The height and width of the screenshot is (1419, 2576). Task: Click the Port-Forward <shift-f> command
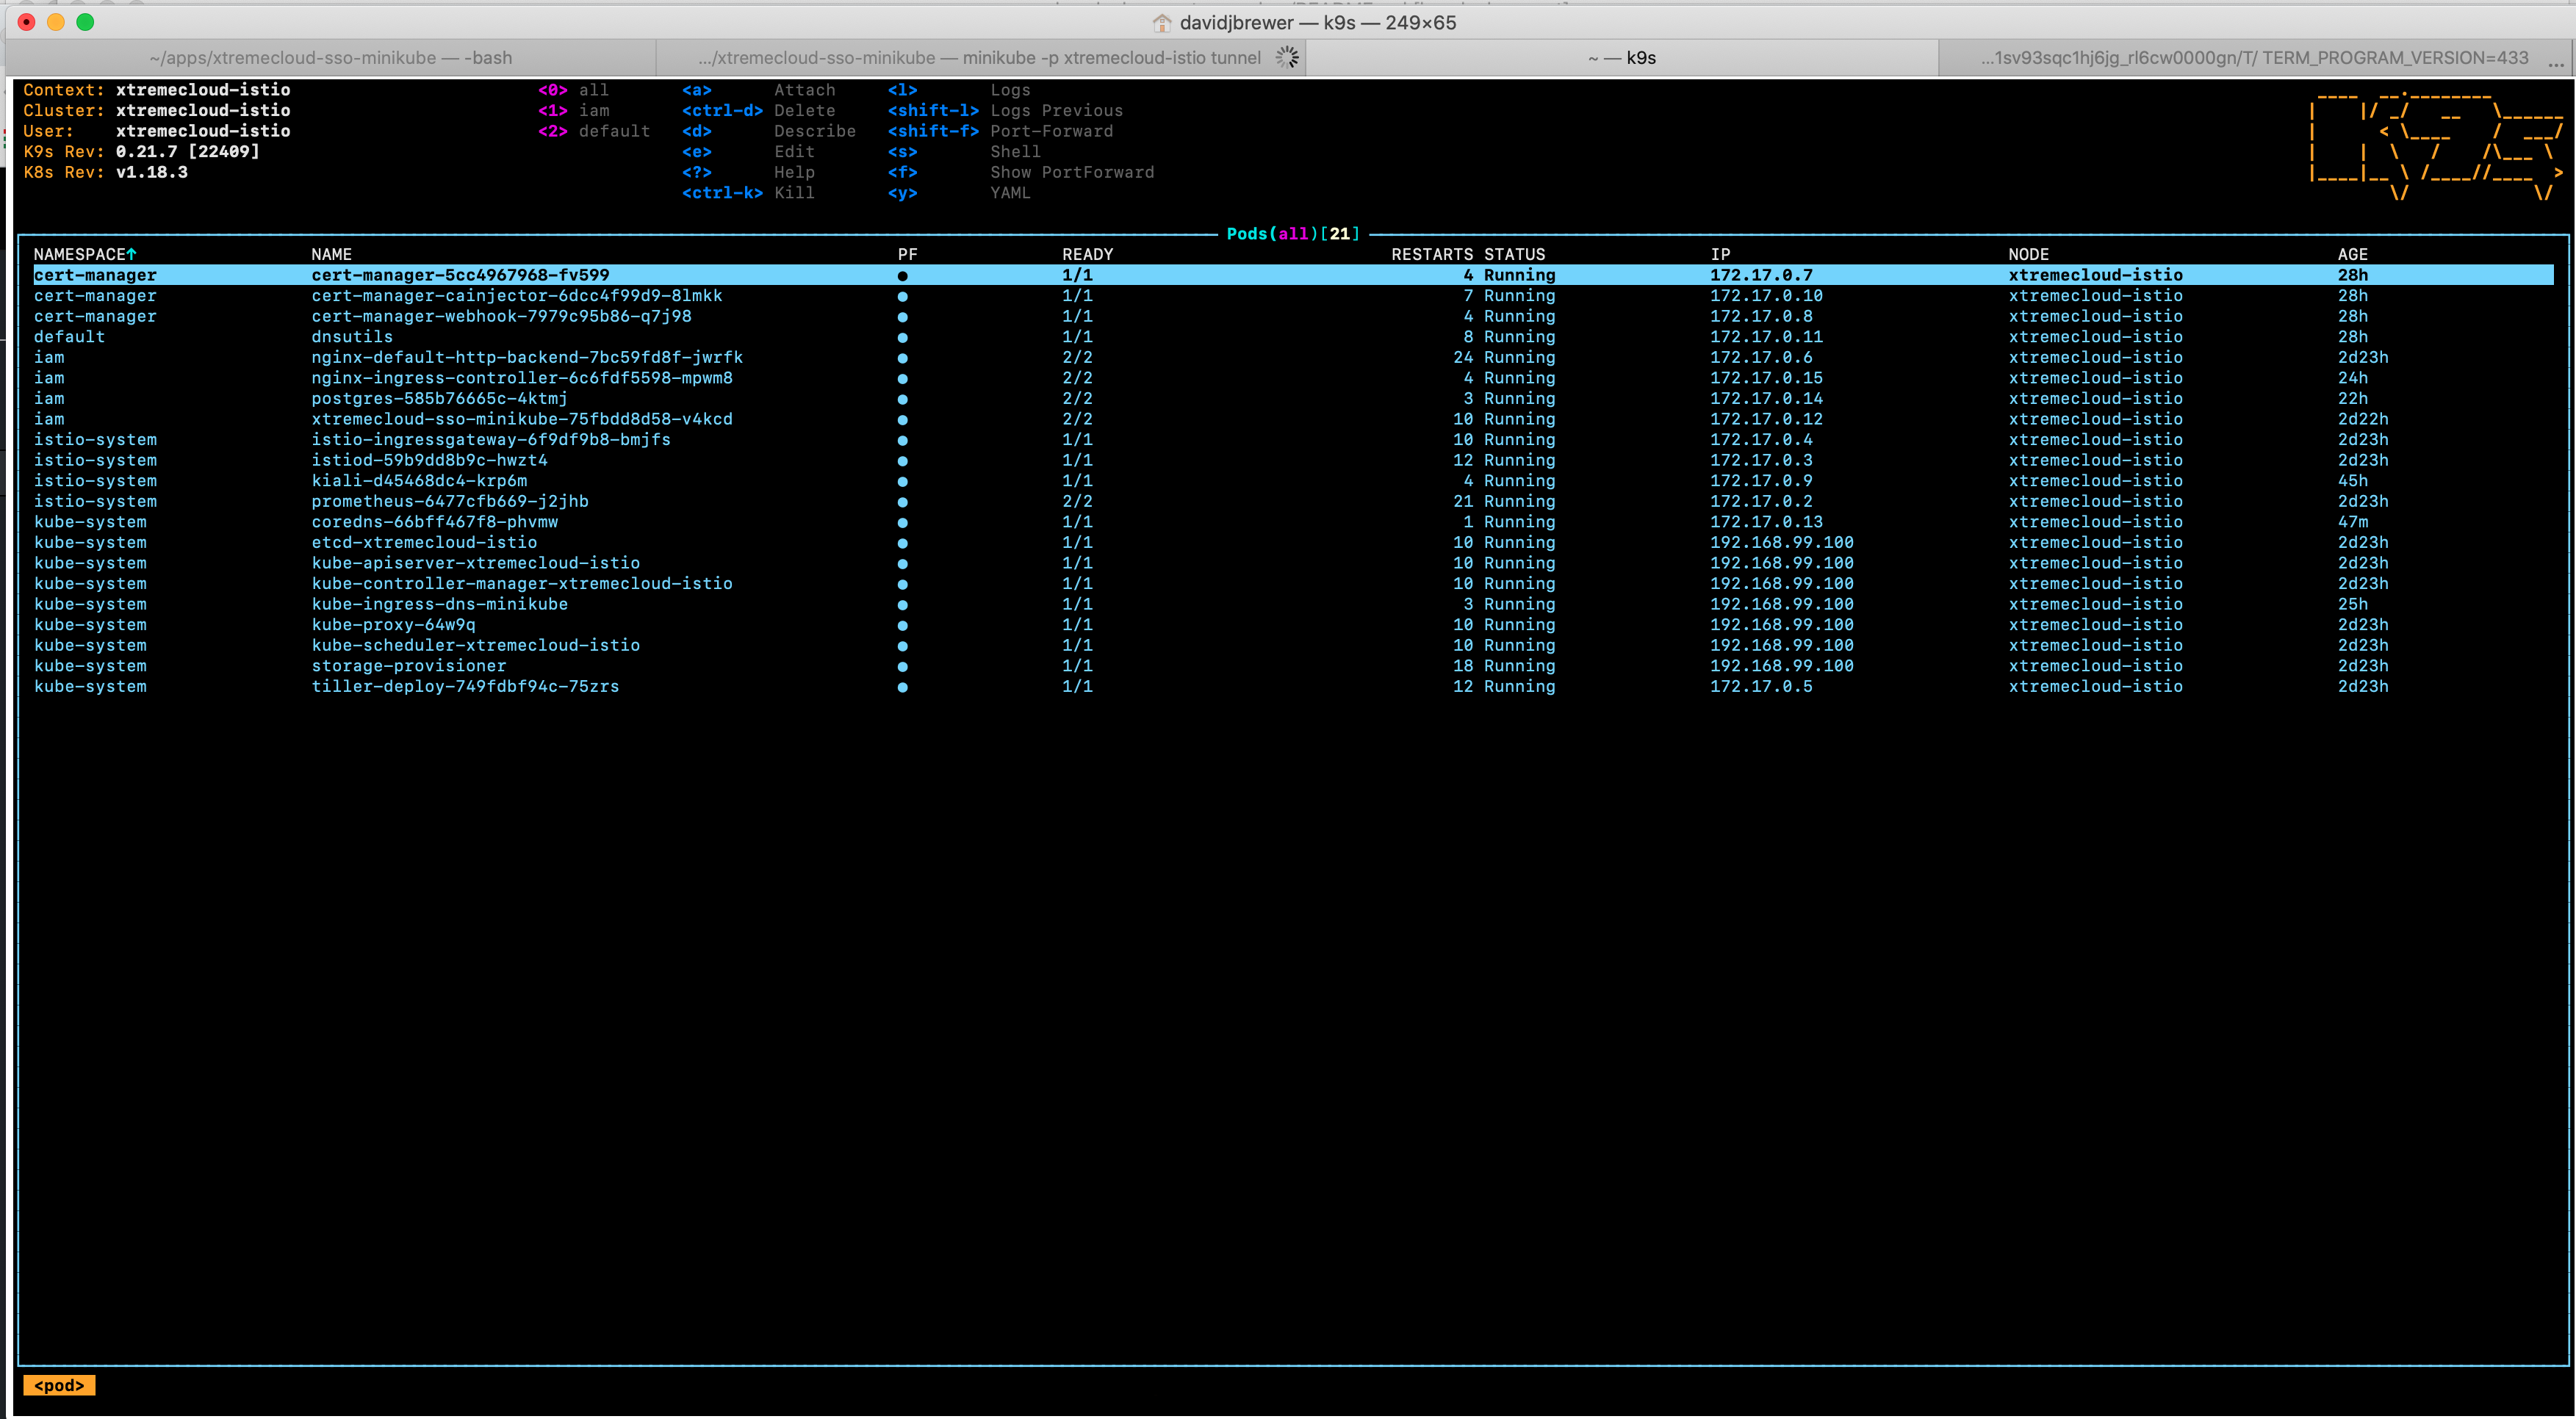coord(1000,131)
